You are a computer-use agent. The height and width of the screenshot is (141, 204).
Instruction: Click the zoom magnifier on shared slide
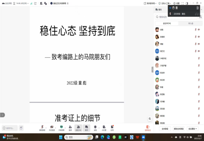[150, 118]
